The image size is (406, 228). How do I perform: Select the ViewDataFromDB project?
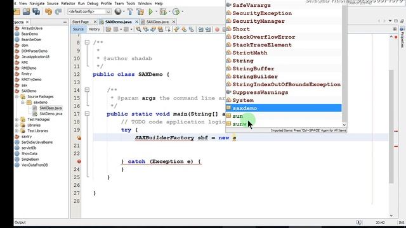(34, 165)
